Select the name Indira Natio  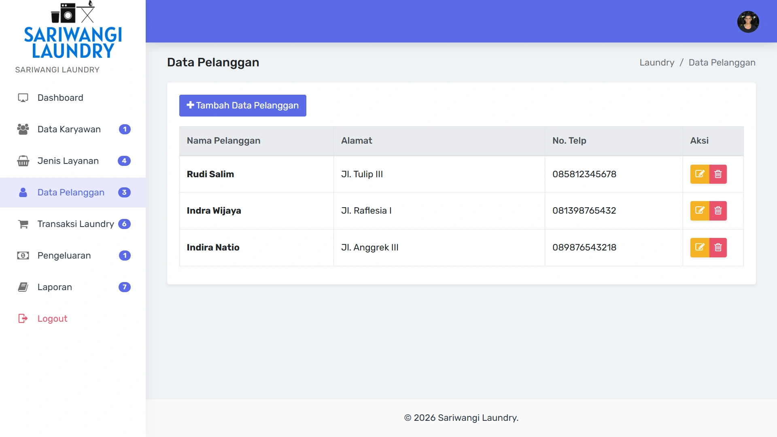point(213,248)
